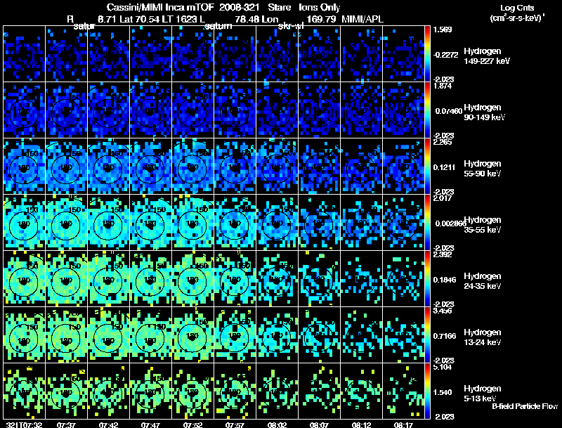Select the 24-35 keV panel at 07:52
This screenshot has width=562, height=428.
pyautogui.click(x=192, y=278)
